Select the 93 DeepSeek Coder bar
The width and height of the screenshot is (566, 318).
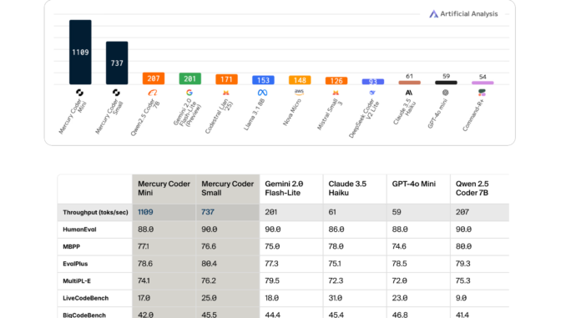373,82
